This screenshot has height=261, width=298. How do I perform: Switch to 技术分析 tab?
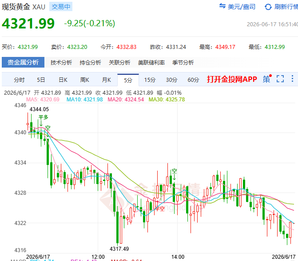61,62
